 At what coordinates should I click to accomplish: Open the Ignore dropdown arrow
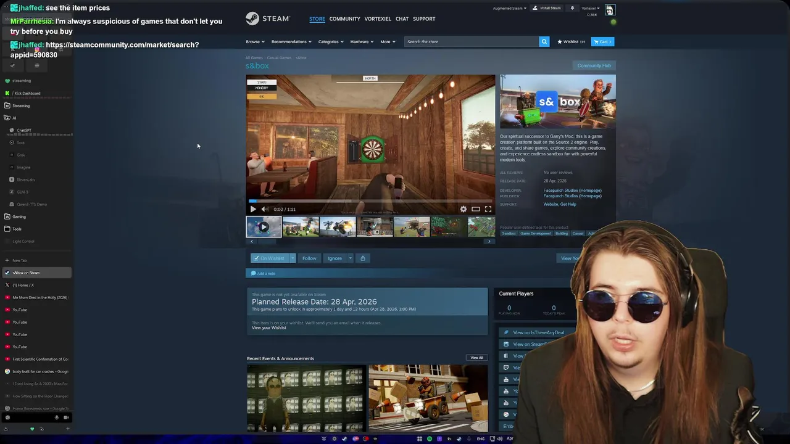click(x=350, y=258)
